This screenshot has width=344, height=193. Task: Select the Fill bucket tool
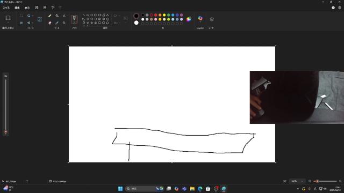click(x=57, y=16)
